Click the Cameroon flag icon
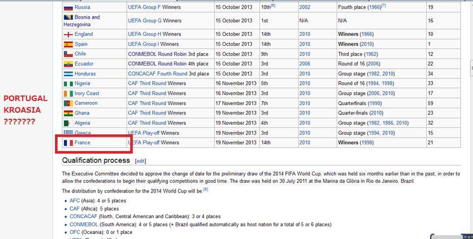The height and width of the screenshot is (239, 473). click(68, 103)
